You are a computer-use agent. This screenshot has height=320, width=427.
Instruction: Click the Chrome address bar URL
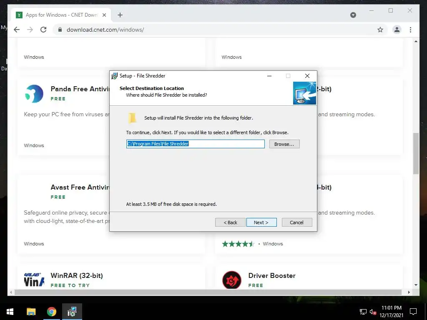tap(105, 30)
